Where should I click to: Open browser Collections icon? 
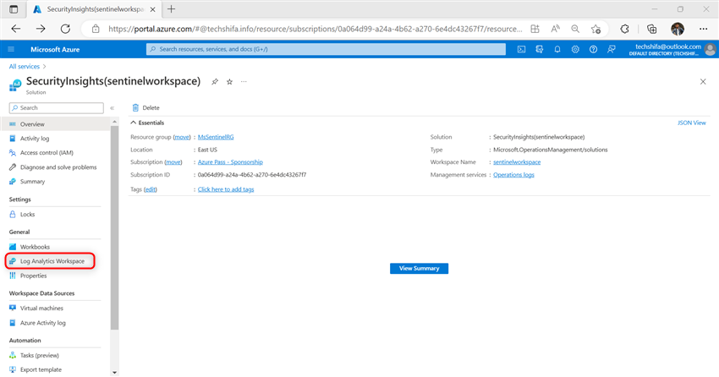651,29
